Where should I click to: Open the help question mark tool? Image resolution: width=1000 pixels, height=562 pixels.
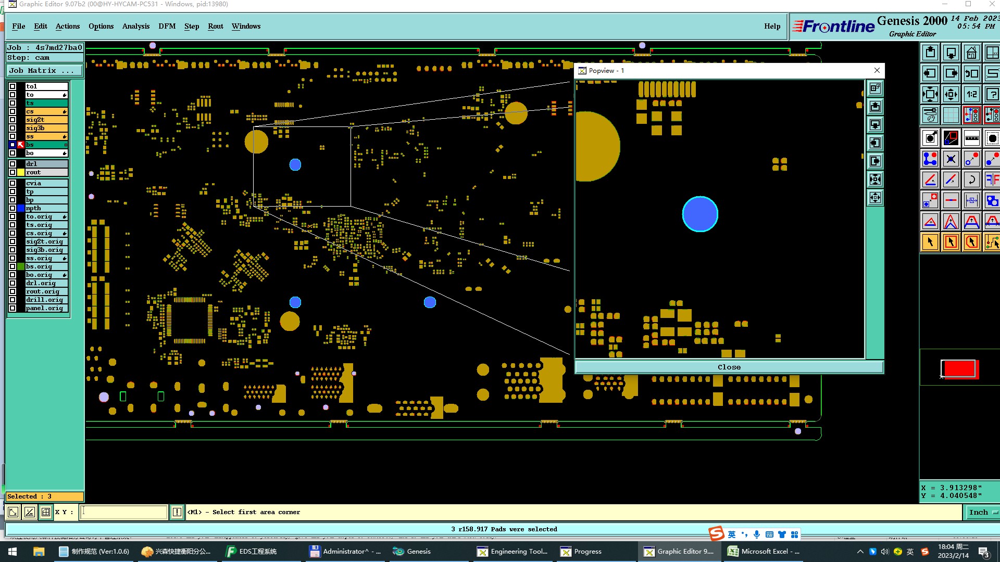point(992,95)
